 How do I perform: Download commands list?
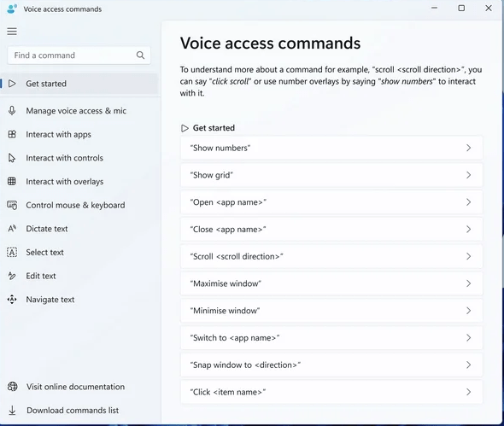pos(79,411)
